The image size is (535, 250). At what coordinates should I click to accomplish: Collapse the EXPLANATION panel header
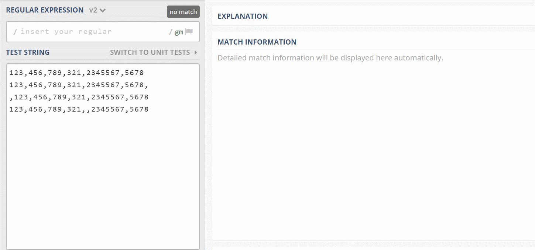pos(243,16)
